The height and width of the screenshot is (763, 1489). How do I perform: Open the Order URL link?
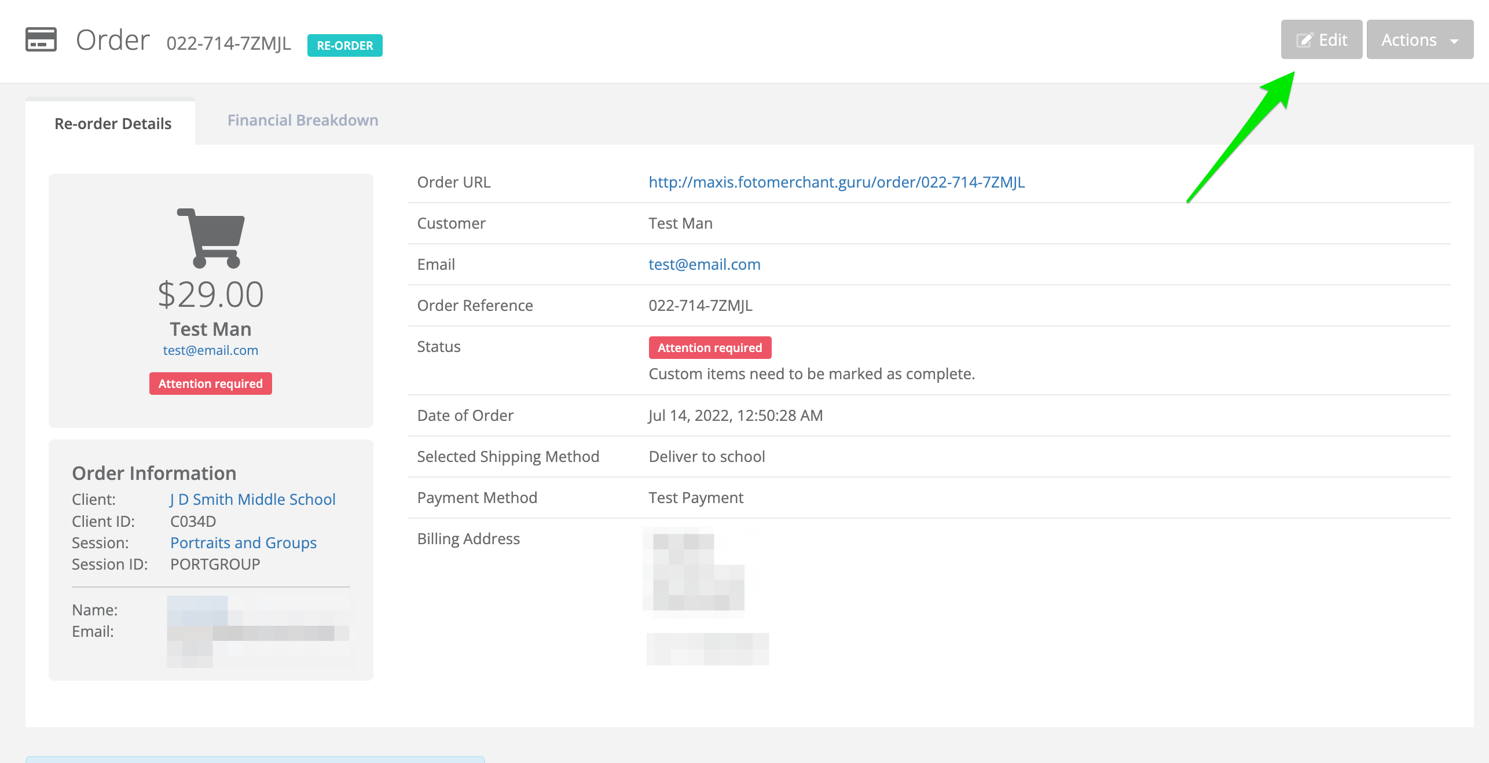pyautogui.click(x=837, y=182)
